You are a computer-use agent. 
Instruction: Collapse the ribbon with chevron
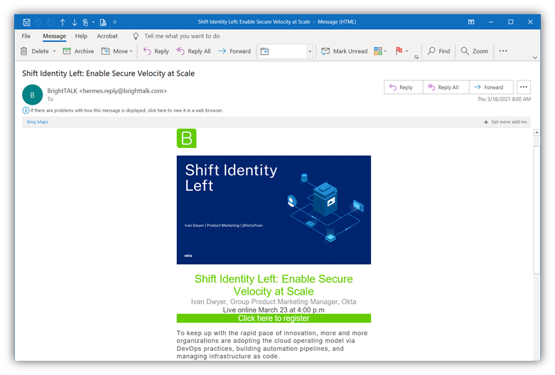[x=535, y=58]
